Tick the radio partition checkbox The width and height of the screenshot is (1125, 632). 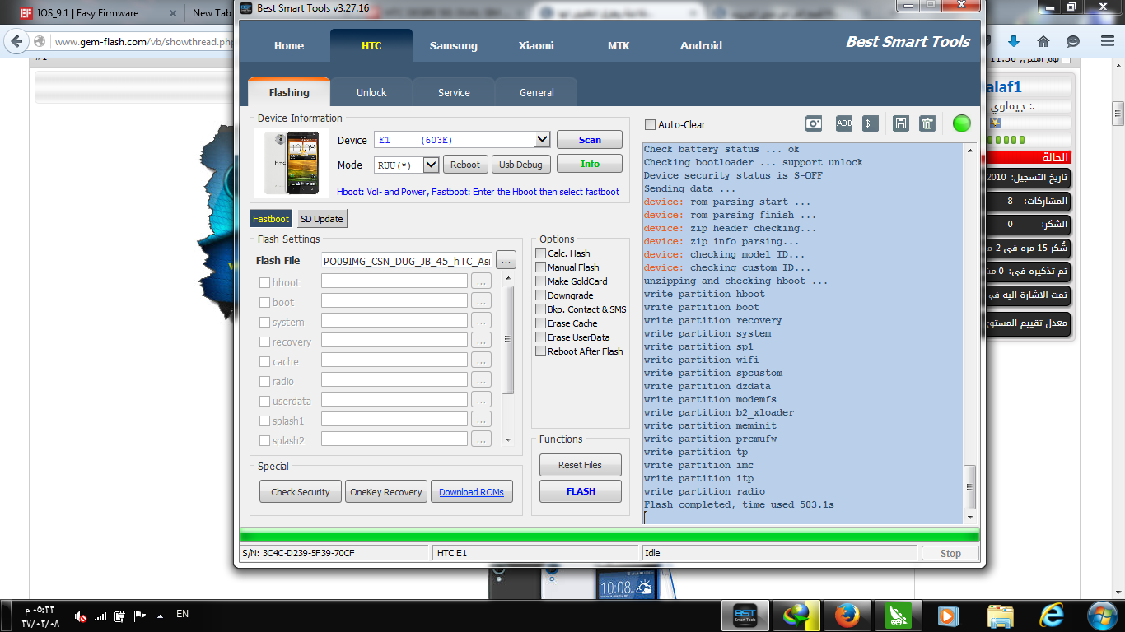coord(265,381)
